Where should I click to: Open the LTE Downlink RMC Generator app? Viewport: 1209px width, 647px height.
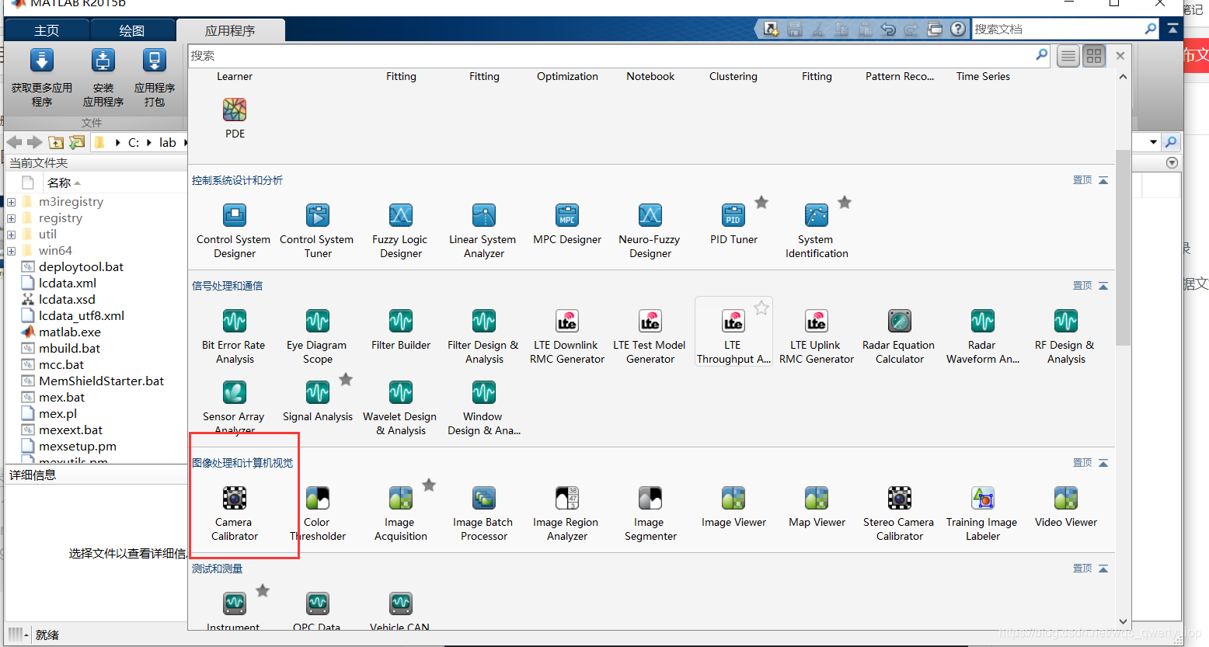[566, 336]
